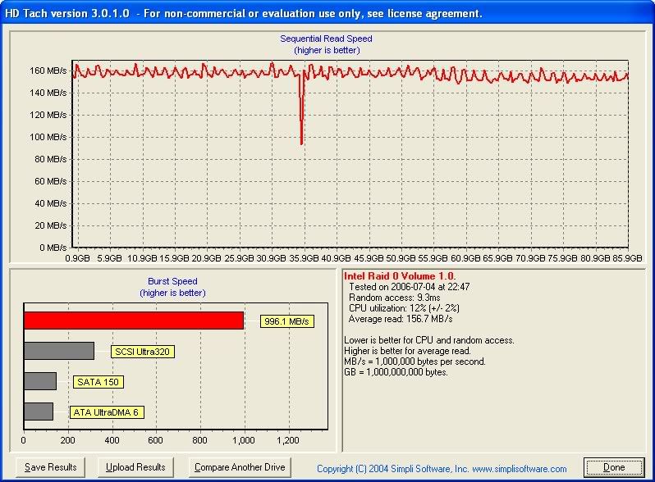Screen dimensions: 655x482
Task: Click the gray SATA 150 bar
Action: tap(40, 381)
